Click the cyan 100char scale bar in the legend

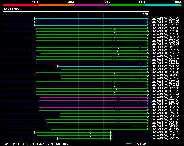[x=129, y=144]
